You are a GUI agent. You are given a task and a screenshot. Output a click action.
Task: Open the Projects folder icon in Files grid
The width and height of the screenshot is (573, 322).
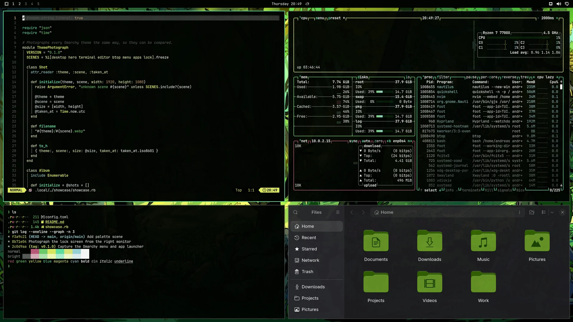pyautogui.click(x=376, y=282)
